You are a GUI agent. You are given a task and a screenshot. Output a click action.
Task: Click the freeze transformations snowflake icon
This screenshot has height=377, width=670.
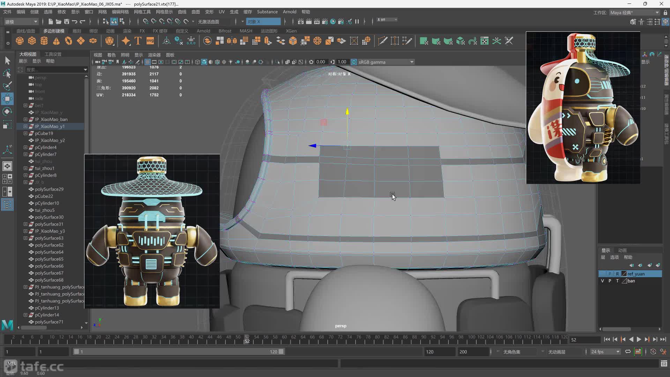click(191, 41)
